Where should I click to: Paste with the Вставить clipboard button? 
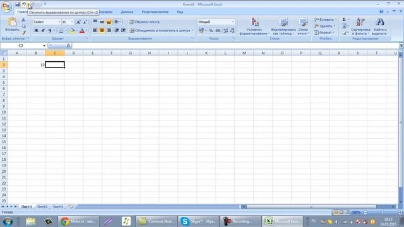tap(12, 25)
